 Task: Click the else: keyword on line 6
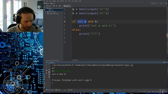[x=76, y=30]
